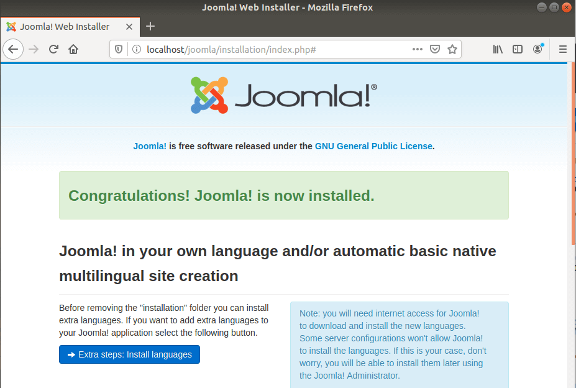The height and width of the screenshot is (388, 576).
Task: Close the Joomla! Web Installer tab
Action: [x=129, y=27]
